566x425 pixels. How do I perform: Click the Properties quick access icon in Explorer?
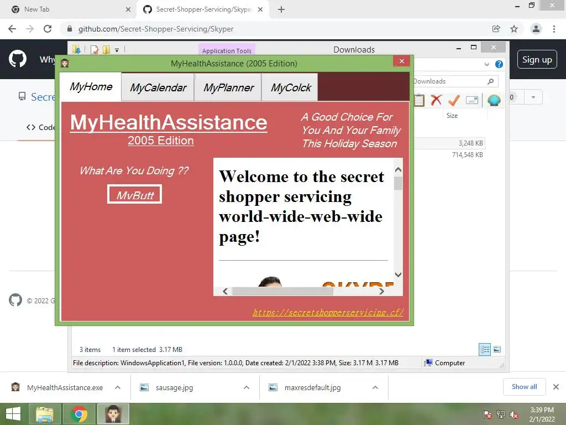point(95,49)
